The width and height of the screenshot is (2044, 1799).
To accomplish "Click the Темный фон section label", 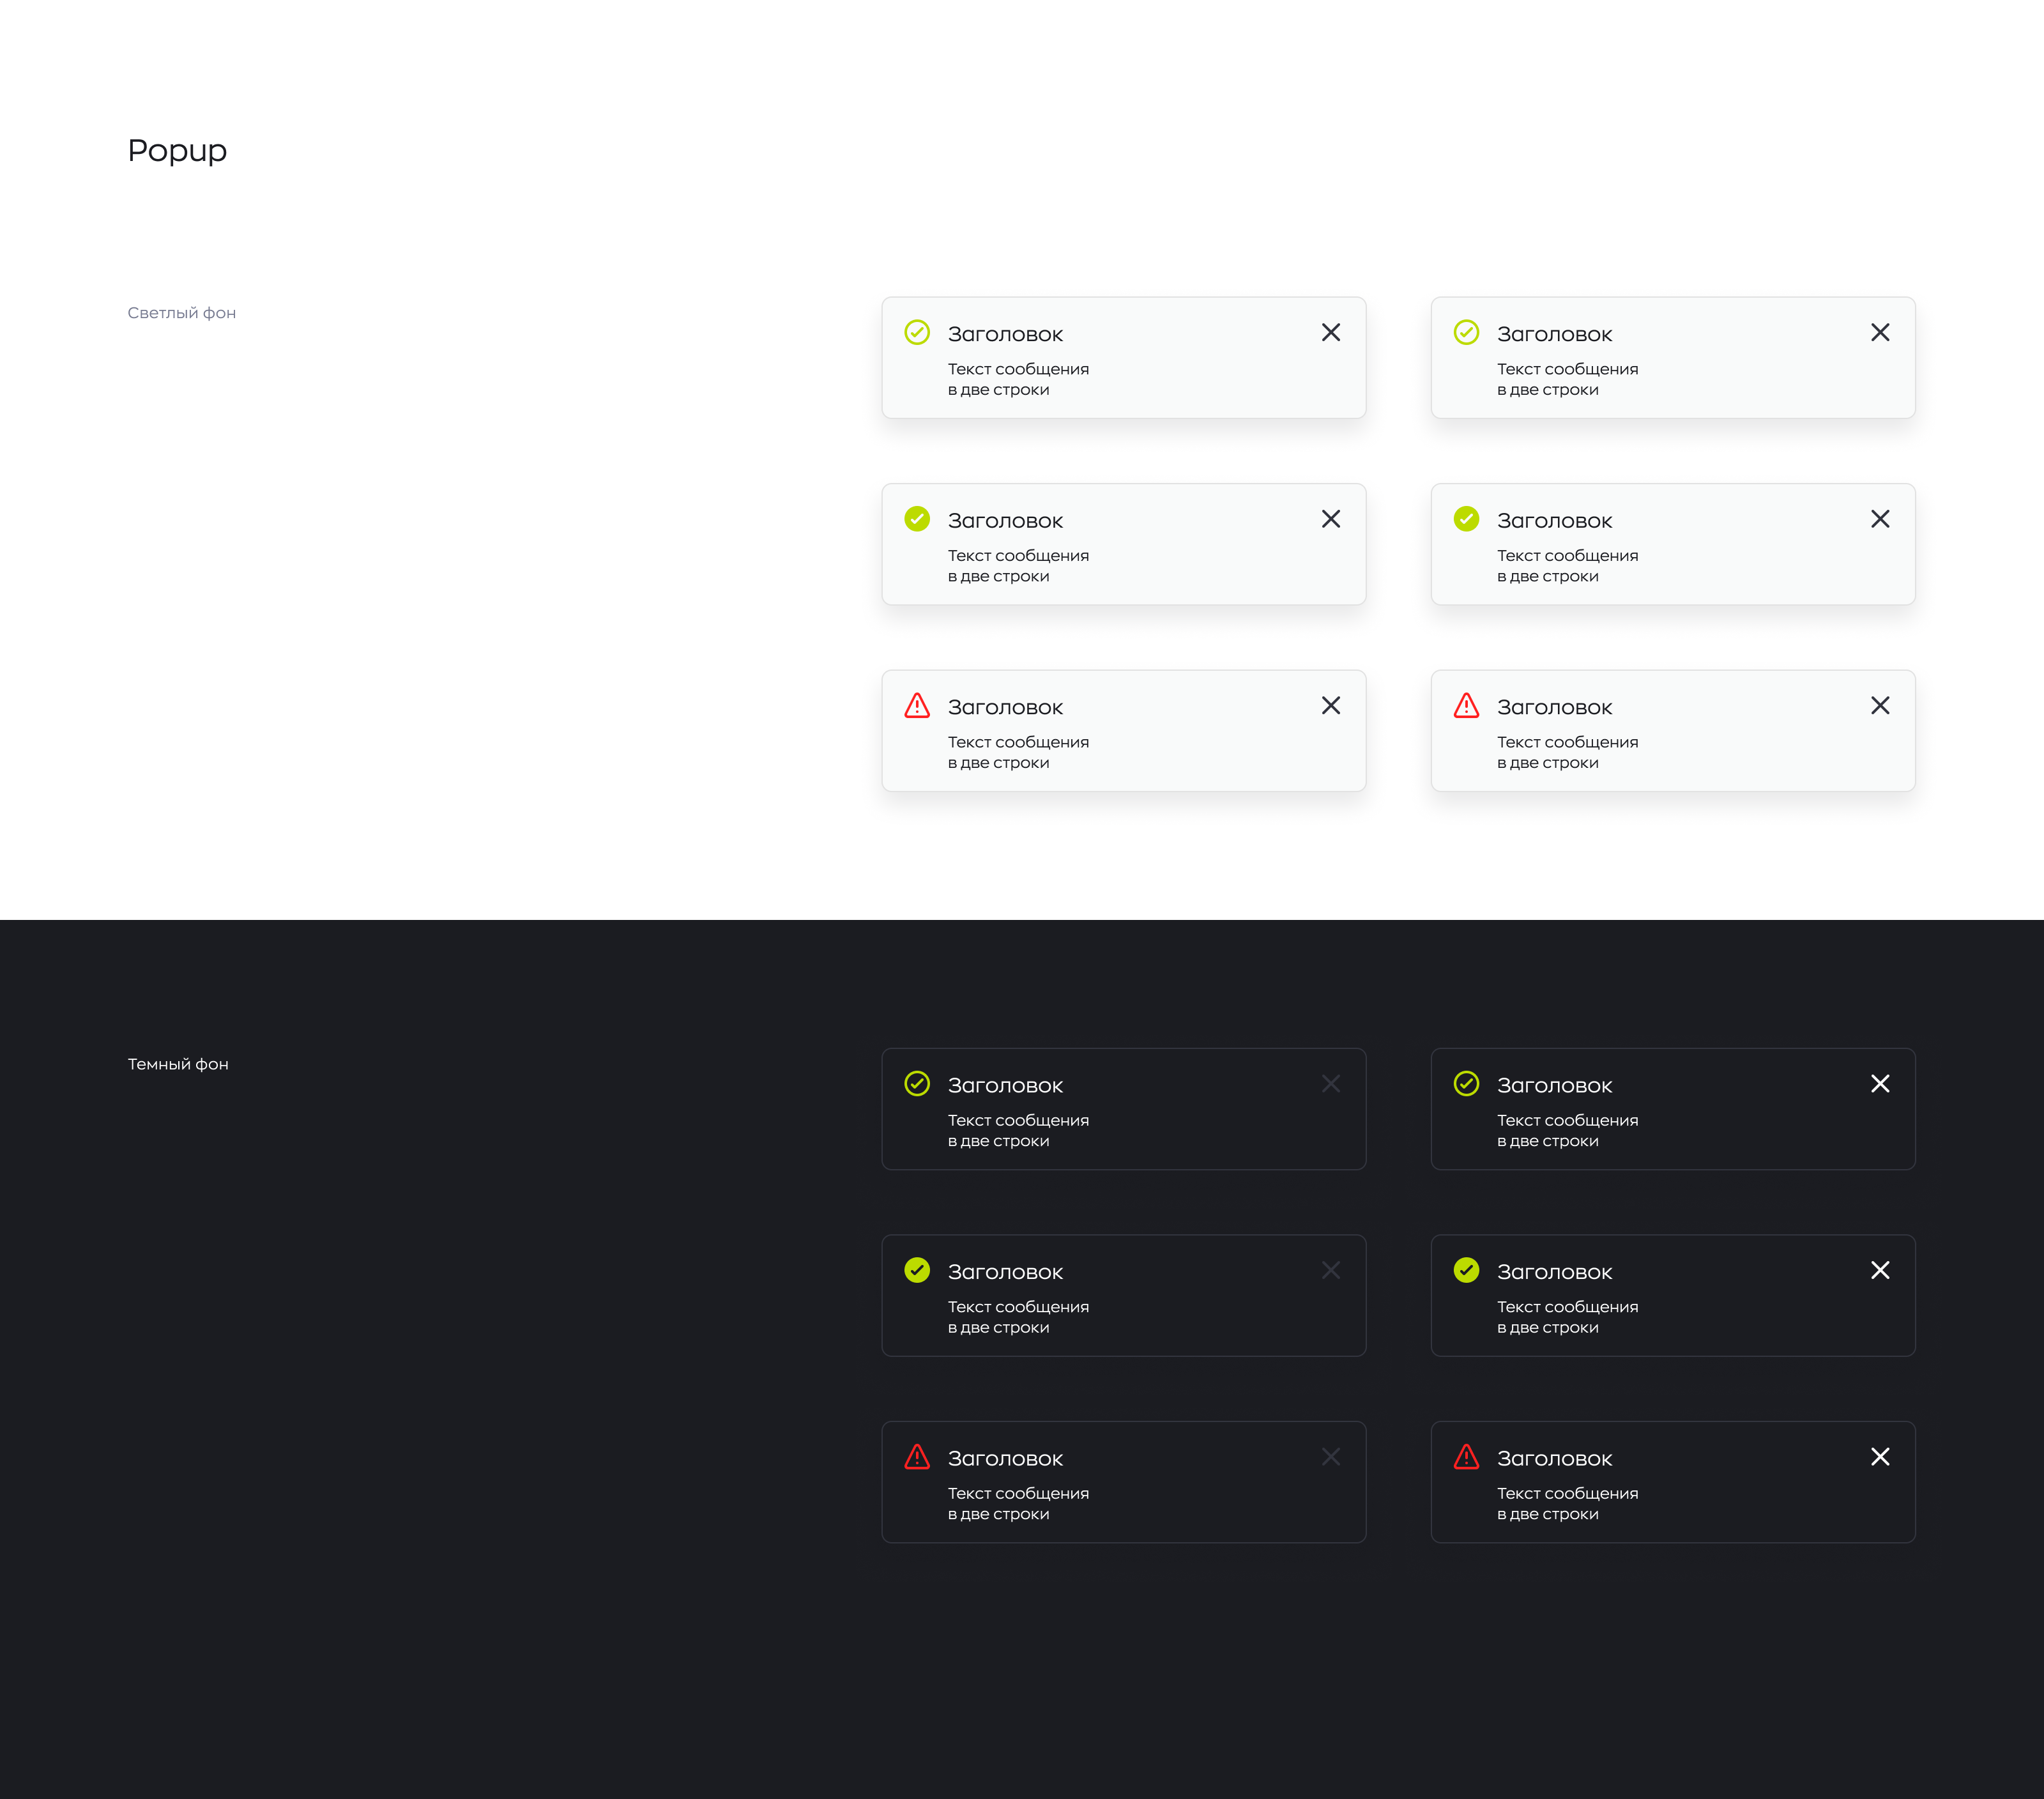I will pos(177,1064).
